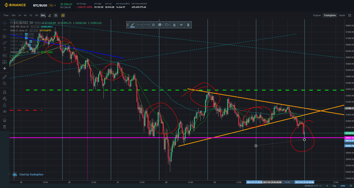The image size is (354, 188).
Task: Switch to the 4H interval
Action: pos(25,15)
